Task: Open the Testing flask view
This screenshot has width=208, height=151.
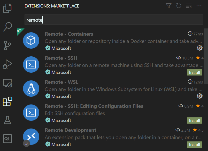Action: [x=7, y=120]
